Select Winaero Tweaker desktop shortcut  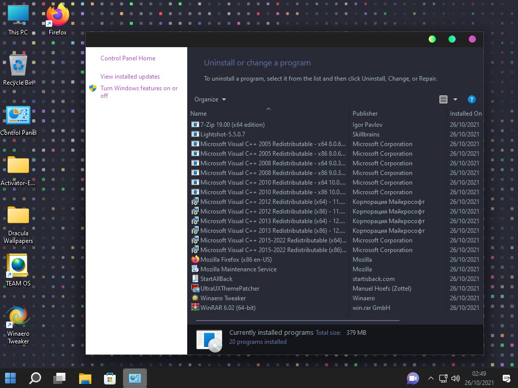[x=18, y=325]
